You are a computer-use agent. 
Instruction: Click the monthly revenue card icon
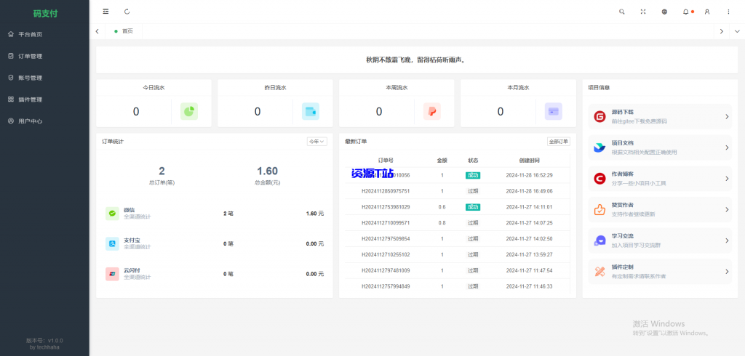(554, 112)
